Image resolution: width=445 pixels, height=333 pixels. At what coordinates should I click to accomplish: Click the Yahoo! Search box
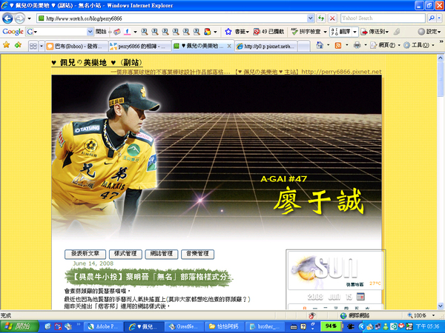[383, 18]
